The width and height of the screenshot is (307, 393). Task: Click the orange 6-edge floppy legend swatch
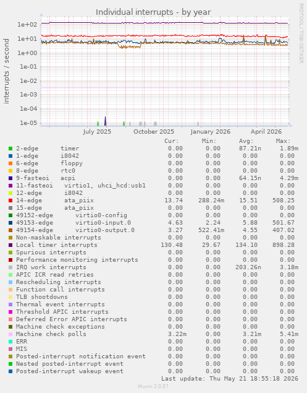point(11,163)
